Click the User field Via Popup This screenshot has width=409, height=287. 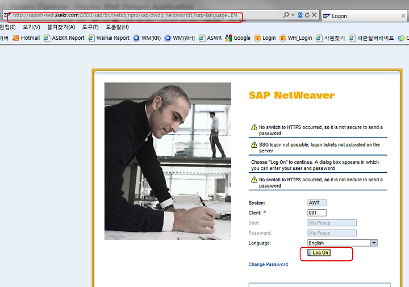(x=332, y=223)
